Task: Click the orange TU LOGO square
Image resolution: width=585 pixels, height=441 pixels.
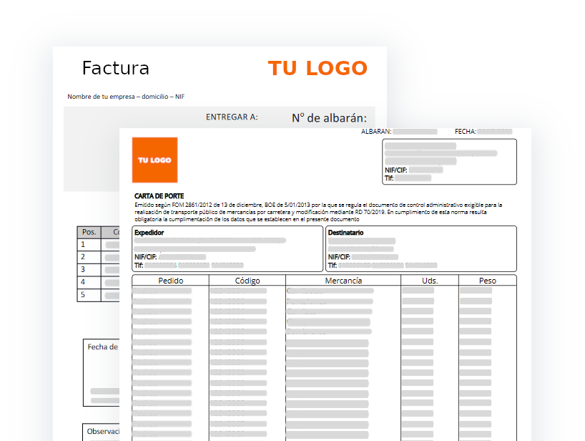Action: point(154,160)
